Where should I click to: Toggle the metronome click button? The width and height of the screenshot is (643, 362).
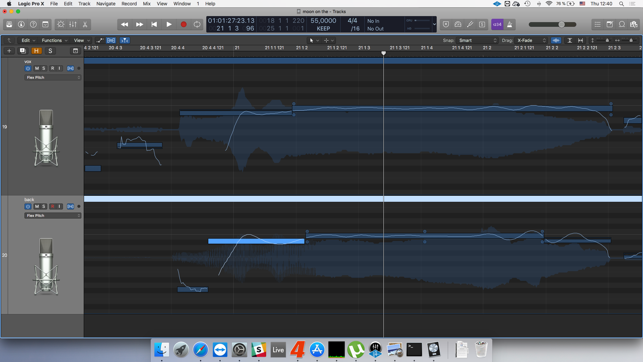510,24
